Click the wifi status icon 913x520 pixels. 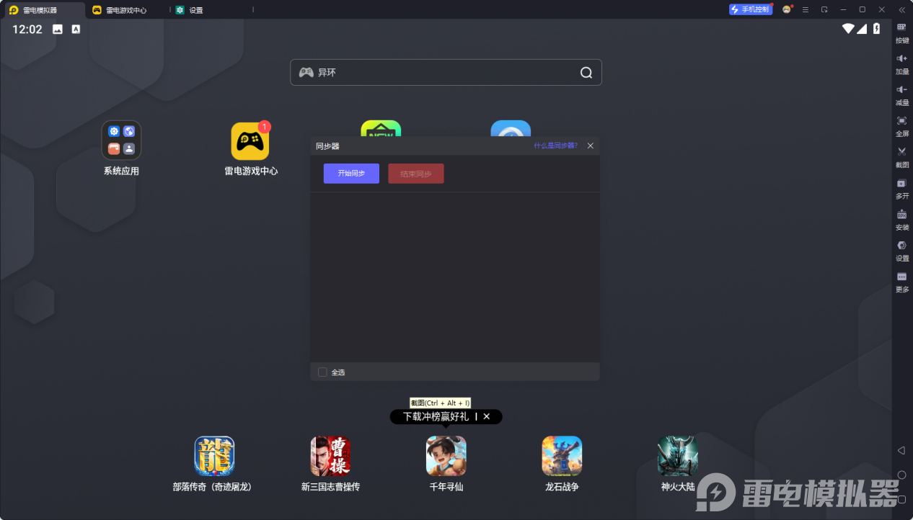pyautogui.click(x=848, y=29)
